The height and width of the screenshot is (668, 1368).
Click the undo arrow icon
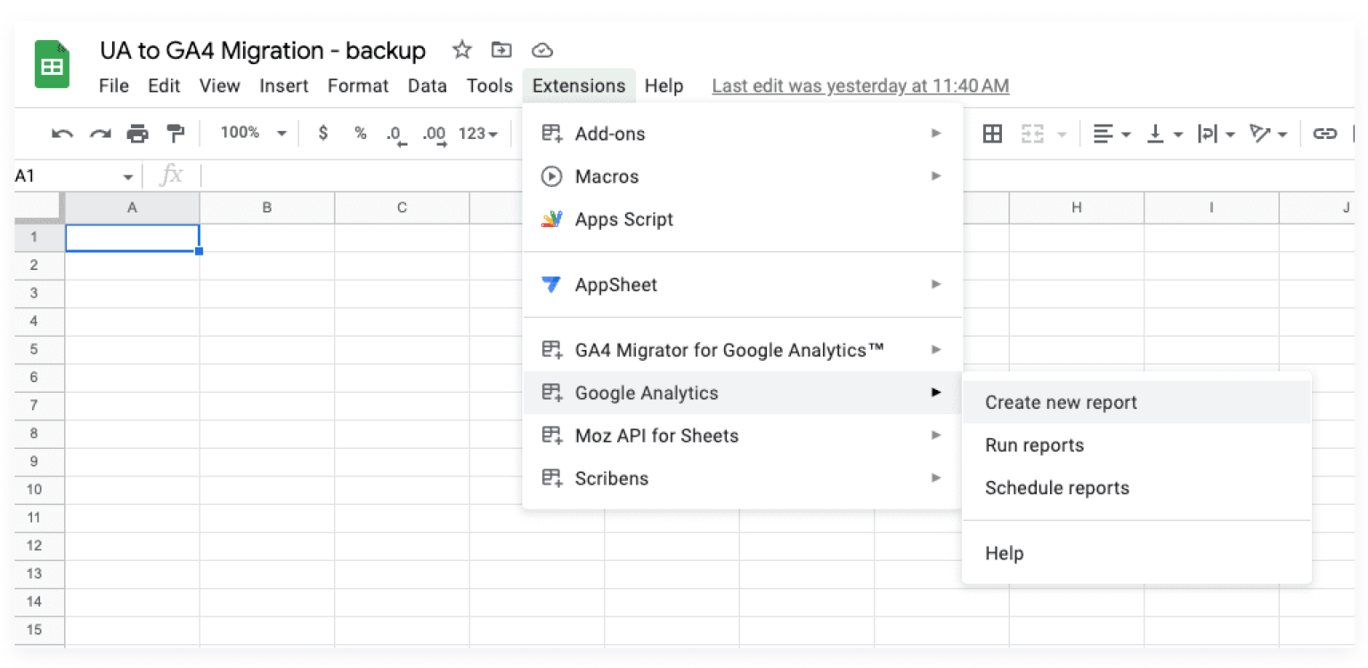tap(62, 134)
